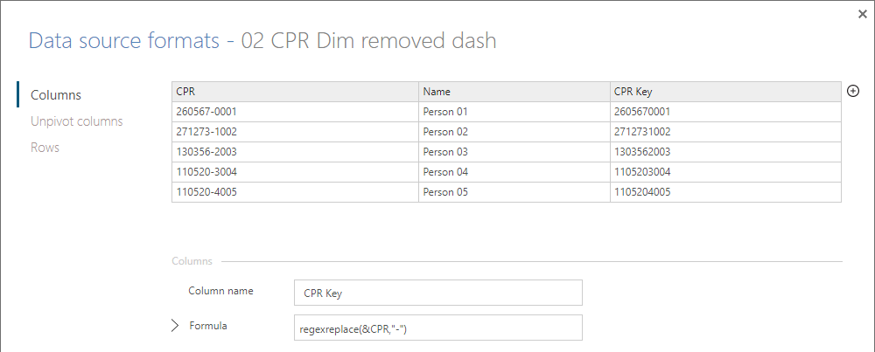
Task: Expand the Formula editor chevron
Action: click(x=175, y=326)
